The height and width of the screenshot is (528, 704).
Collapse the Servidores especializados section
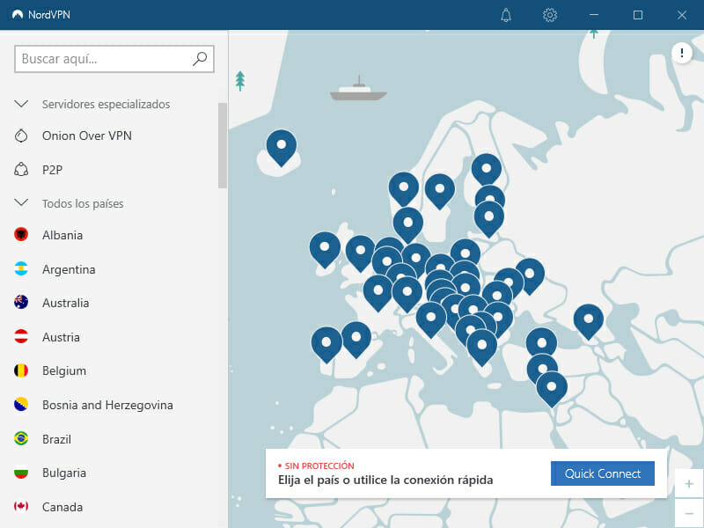tap(21, 104)
